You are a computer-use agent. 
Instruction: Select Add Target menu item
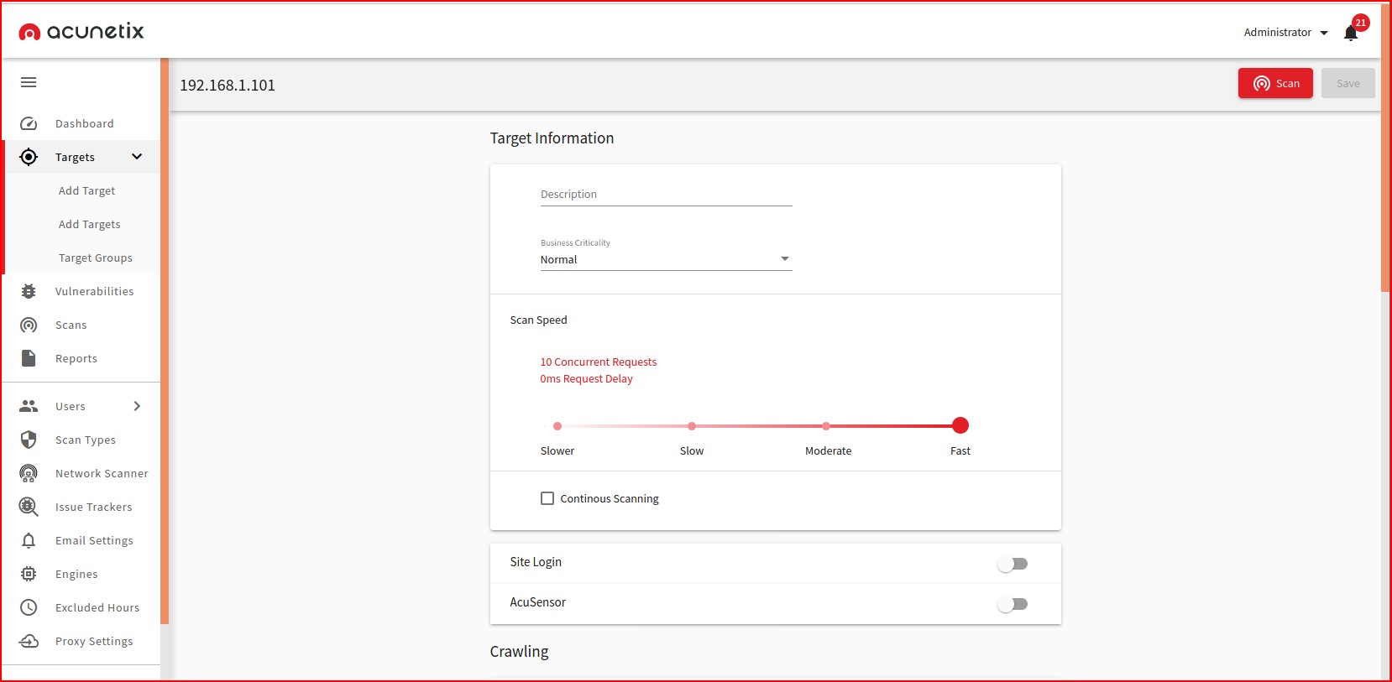click(x=86, y=190)
